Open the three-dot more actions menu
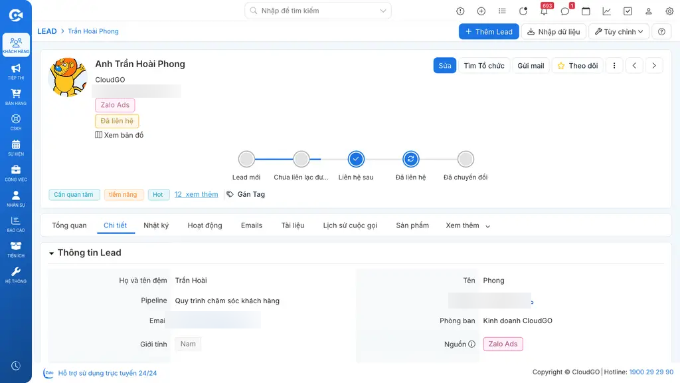The height and width of the screenshot is (383, 680). [614, 66]
